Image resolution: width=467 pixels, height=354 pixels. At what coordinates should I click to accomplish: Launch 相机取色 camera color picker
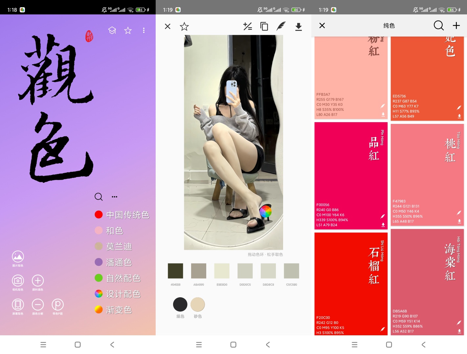(x=18, y=281)
